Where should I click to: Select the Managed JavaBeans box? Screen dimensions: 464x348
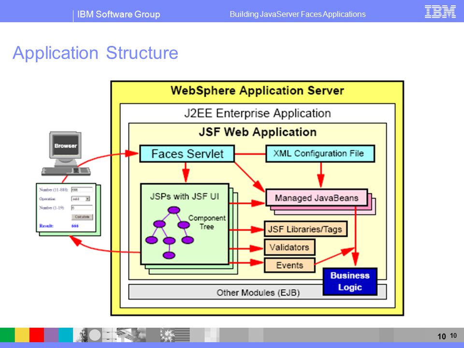pos(317,198)
